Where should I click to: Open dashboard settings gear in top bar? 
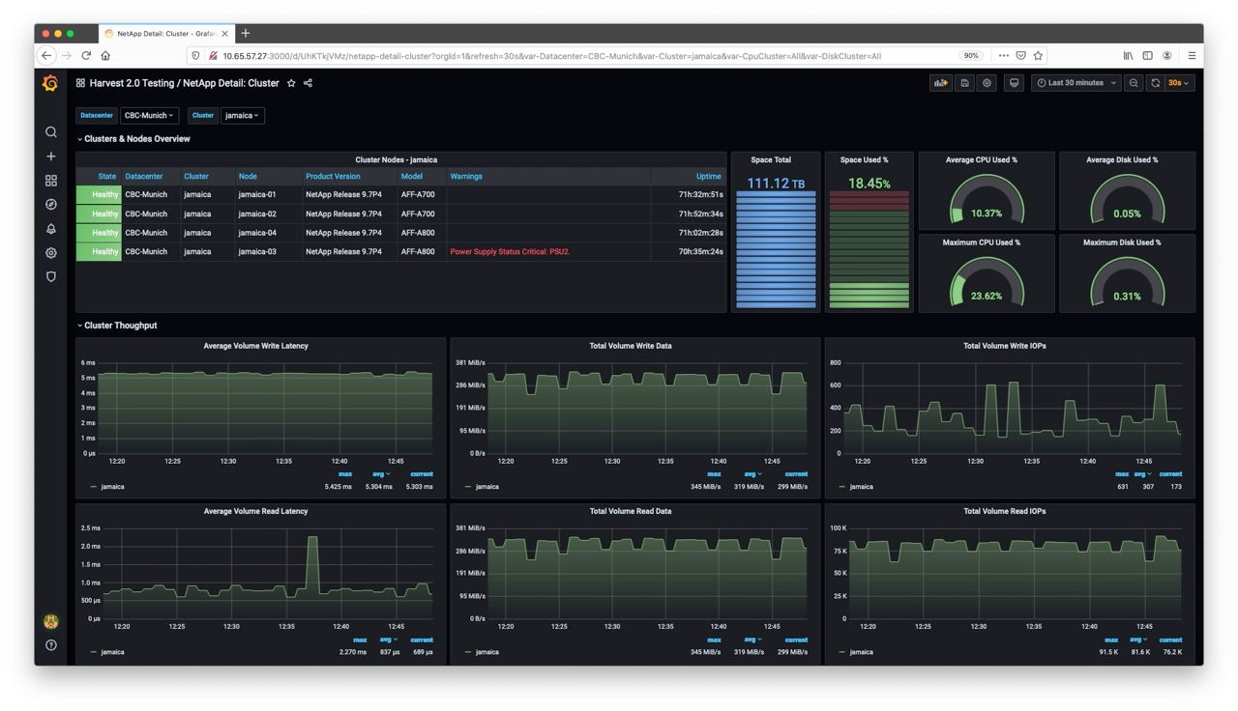[987, 83]
